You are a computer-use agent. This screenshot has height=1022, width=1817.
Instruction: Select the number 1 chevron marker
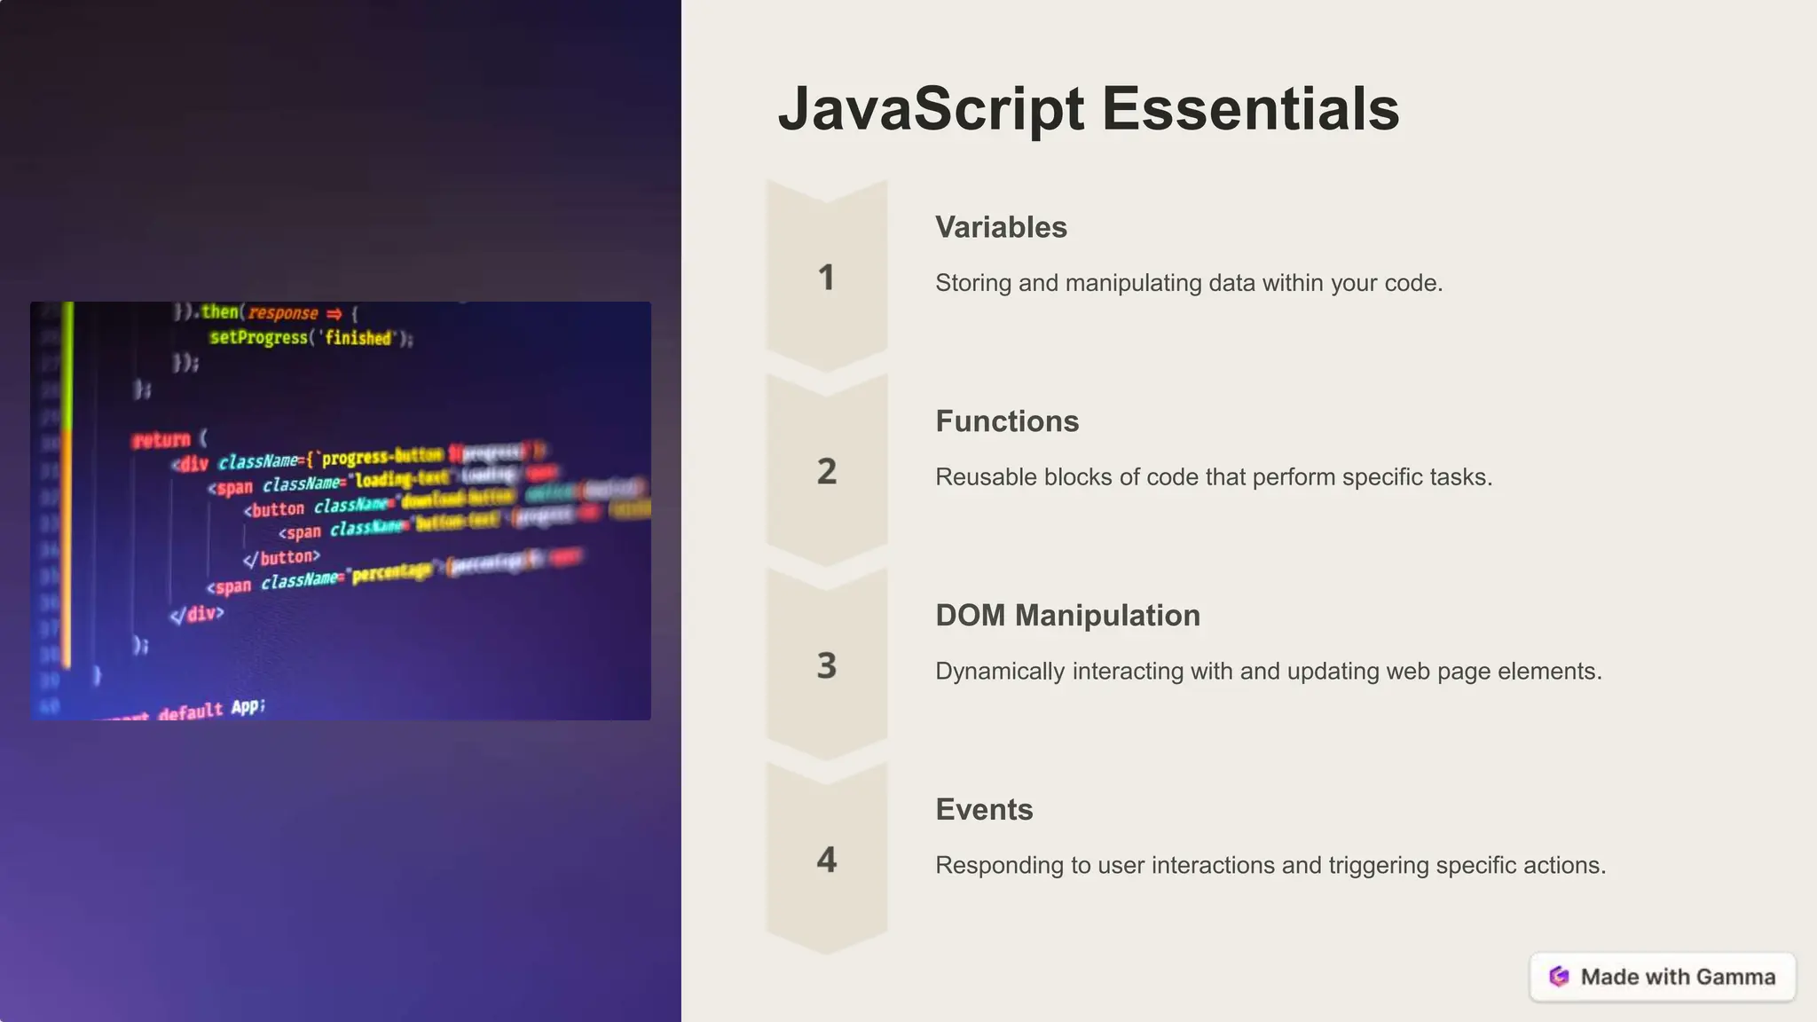pos(826,278)
